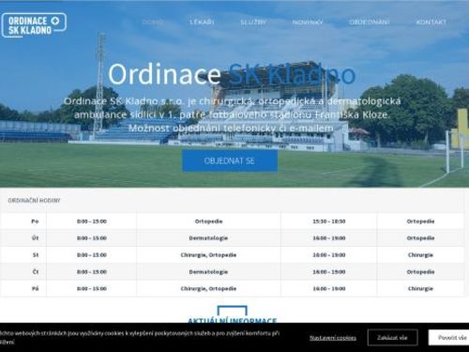Click the afternoon Chirurgie cell in St row

[420, 255]
